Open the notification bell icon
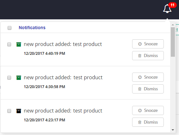The image size is (179, 135). point(167,9)
